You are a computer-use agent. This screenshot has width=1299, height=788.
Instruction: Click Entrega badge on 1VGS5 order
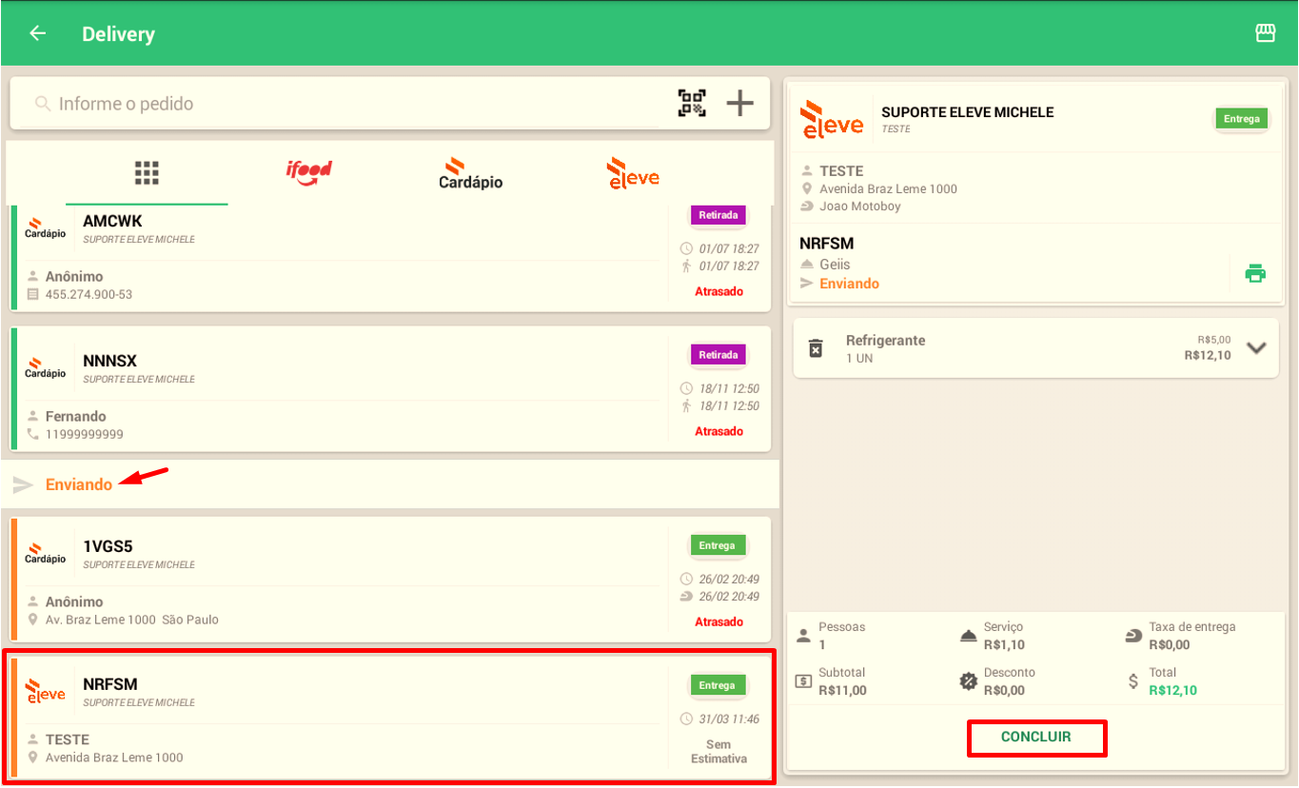coord(718,545)
